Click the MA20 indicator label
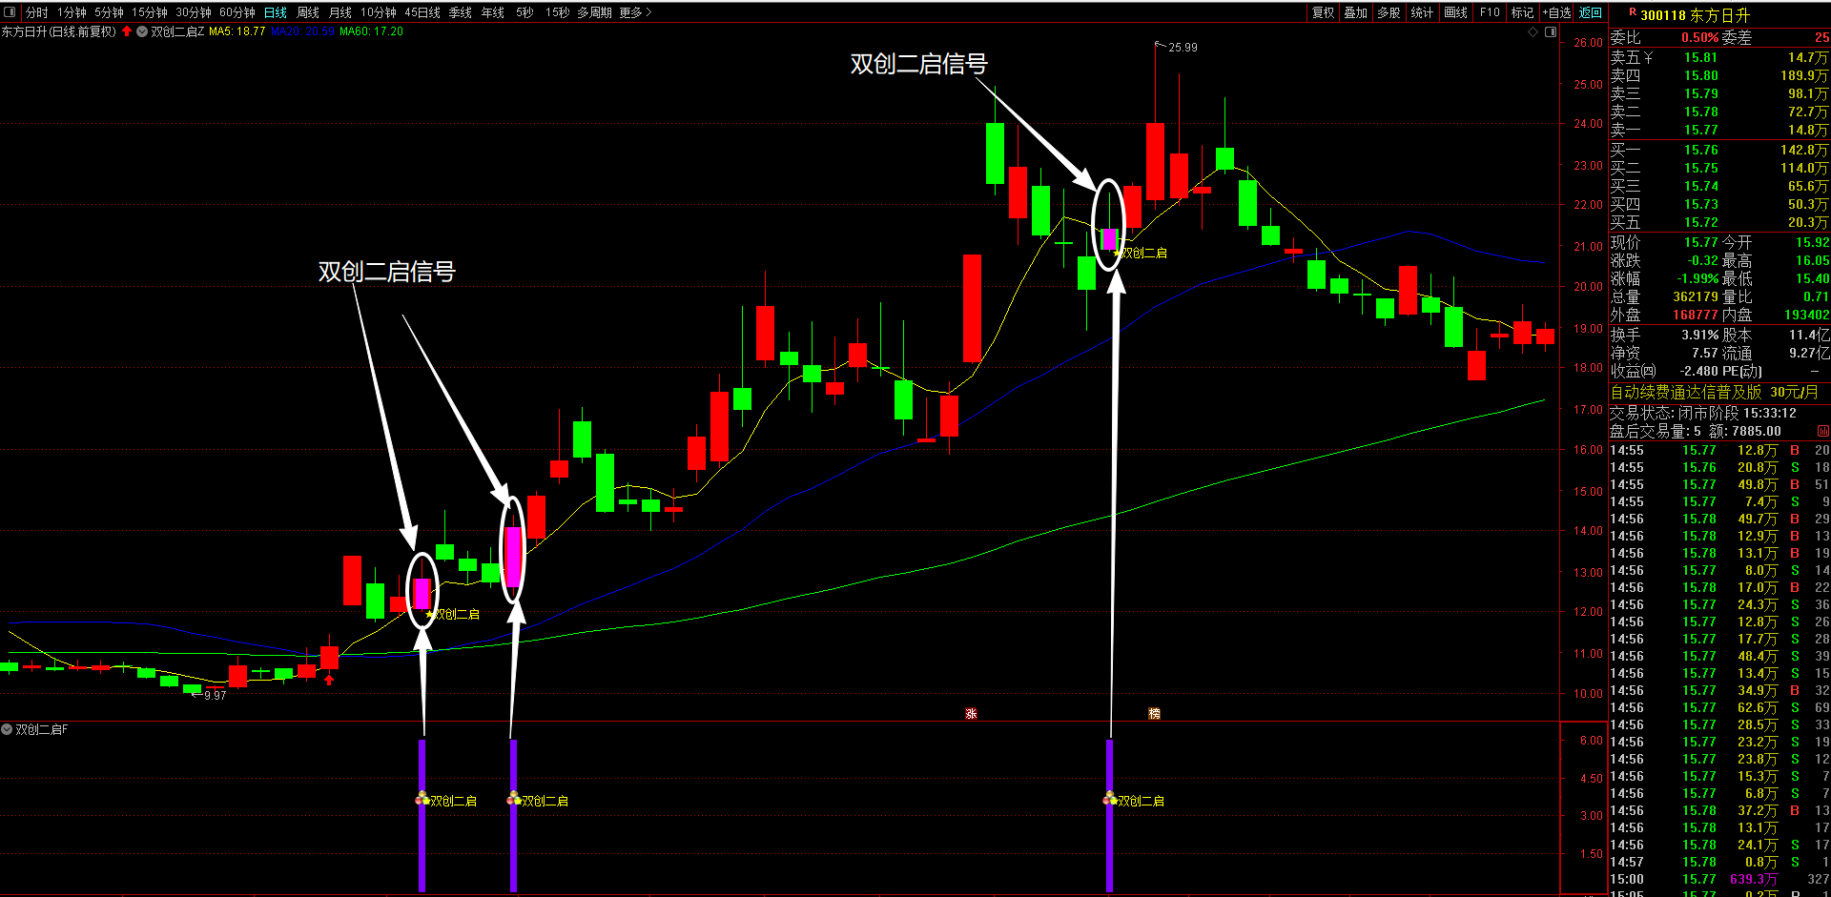This screenshot has width=1831, height=897. (x=302, y=31)
